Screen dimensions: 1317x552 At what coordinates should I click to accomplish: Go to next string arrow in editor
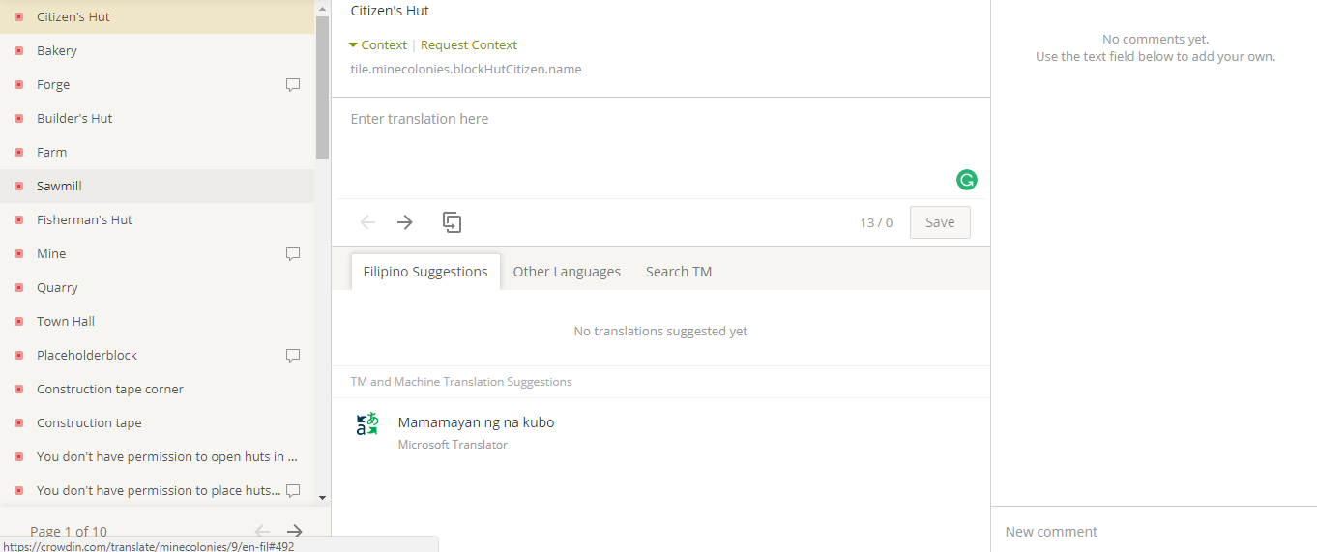pos(405,222)
